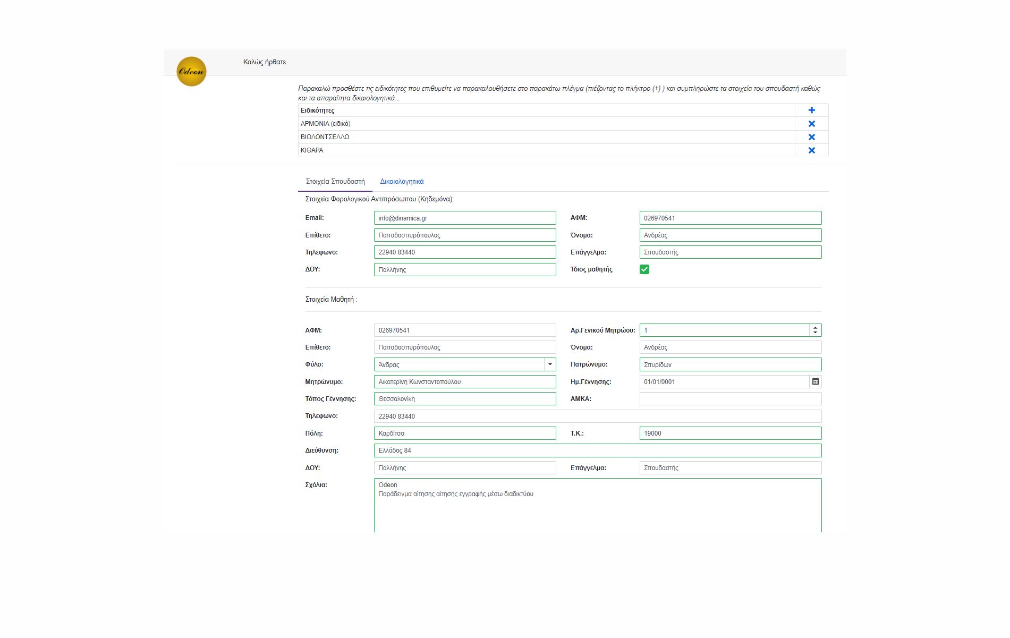Screen dimensions: 1010x638
Task: Focus the empty ΑΜΚΑ field
Action: pos(731,398)
